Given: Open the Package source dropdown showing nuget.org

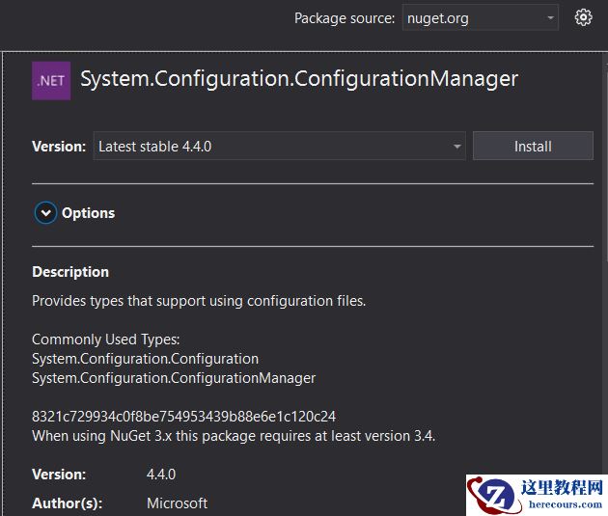Looking at the screenshot, I should click(480, 17).
